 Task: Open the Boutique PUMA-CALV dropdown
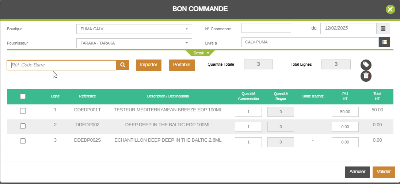tap(134, 29)
